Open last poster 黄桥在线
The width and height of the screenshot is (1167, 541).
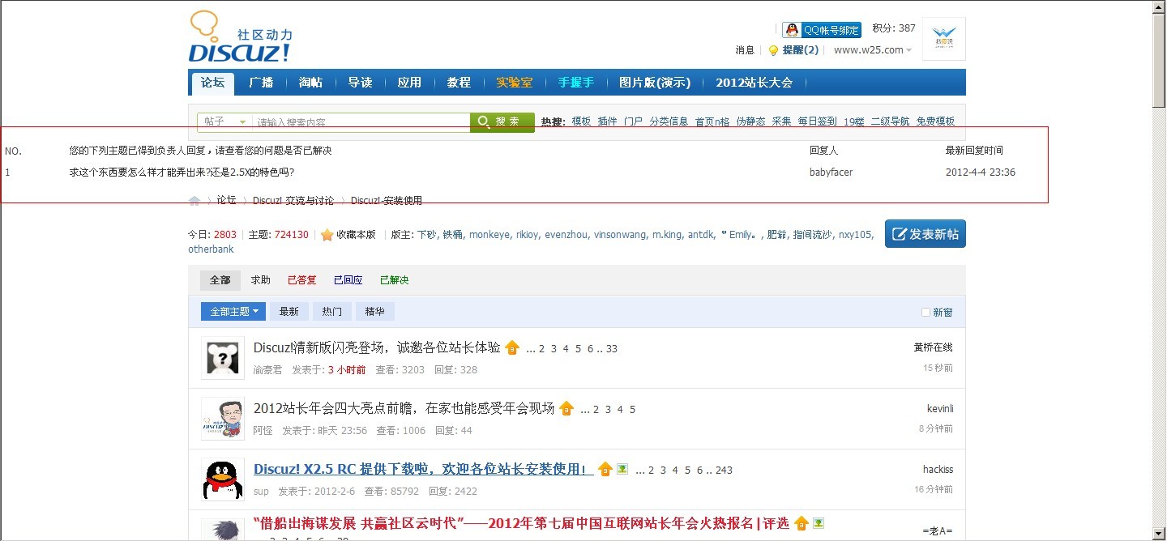[x=933, y=347]
